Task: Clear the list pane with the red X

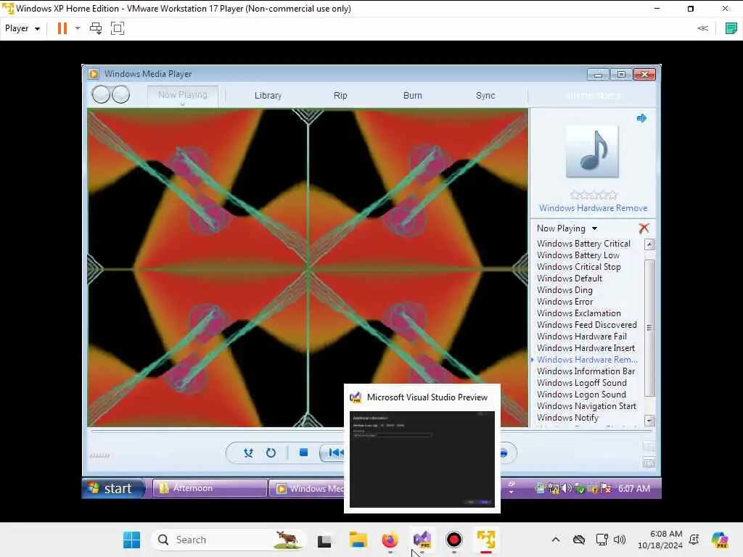Action: 644,228
